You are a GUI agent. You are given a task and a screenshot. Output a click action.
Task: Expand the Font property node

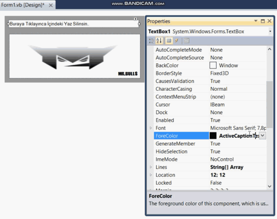151,128
